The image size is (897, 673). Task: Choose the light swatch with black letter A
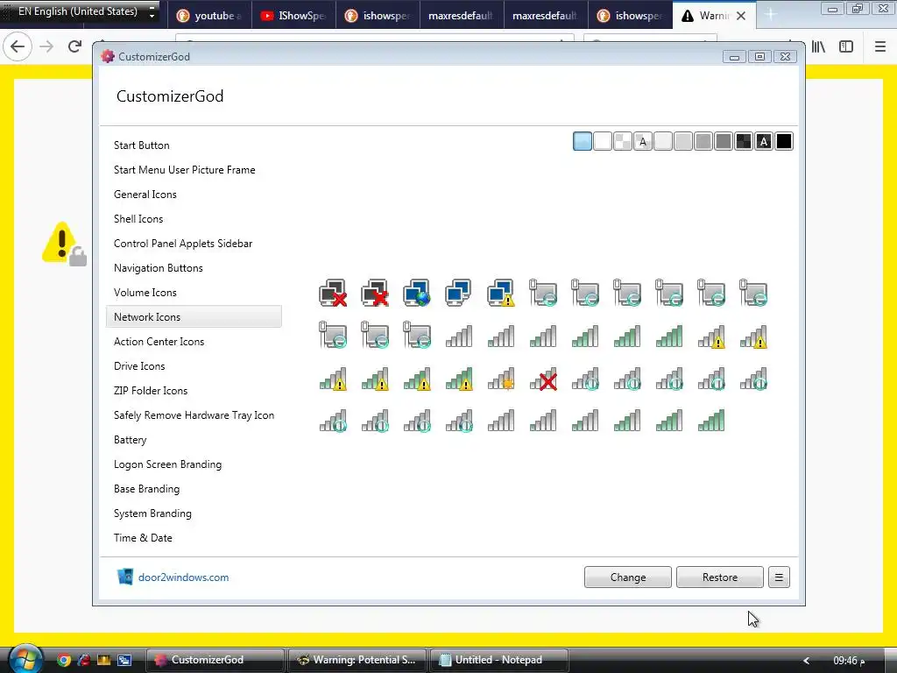click(x=643, y=141)
